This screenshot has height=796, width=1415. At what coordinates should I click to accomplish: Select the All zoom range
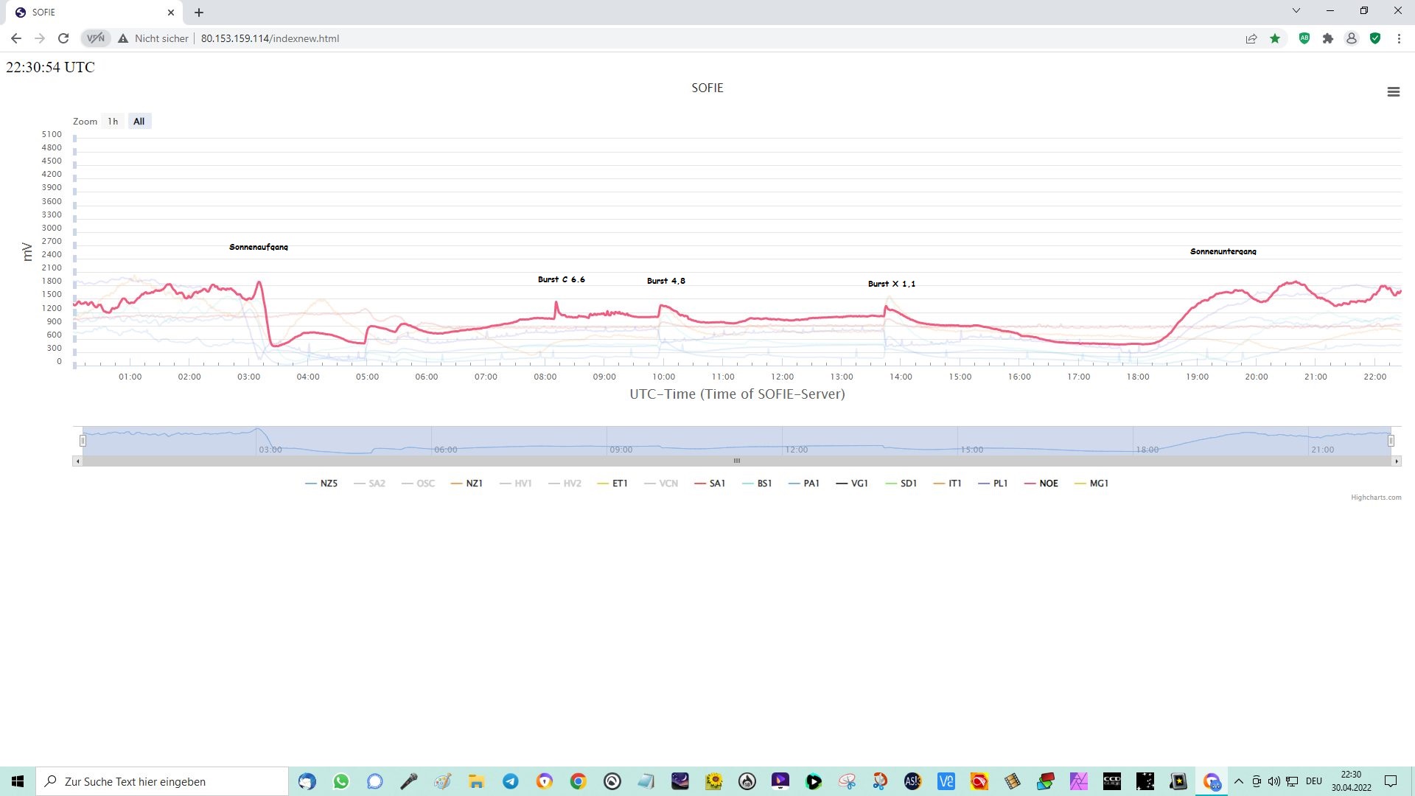tap(139, 122)
